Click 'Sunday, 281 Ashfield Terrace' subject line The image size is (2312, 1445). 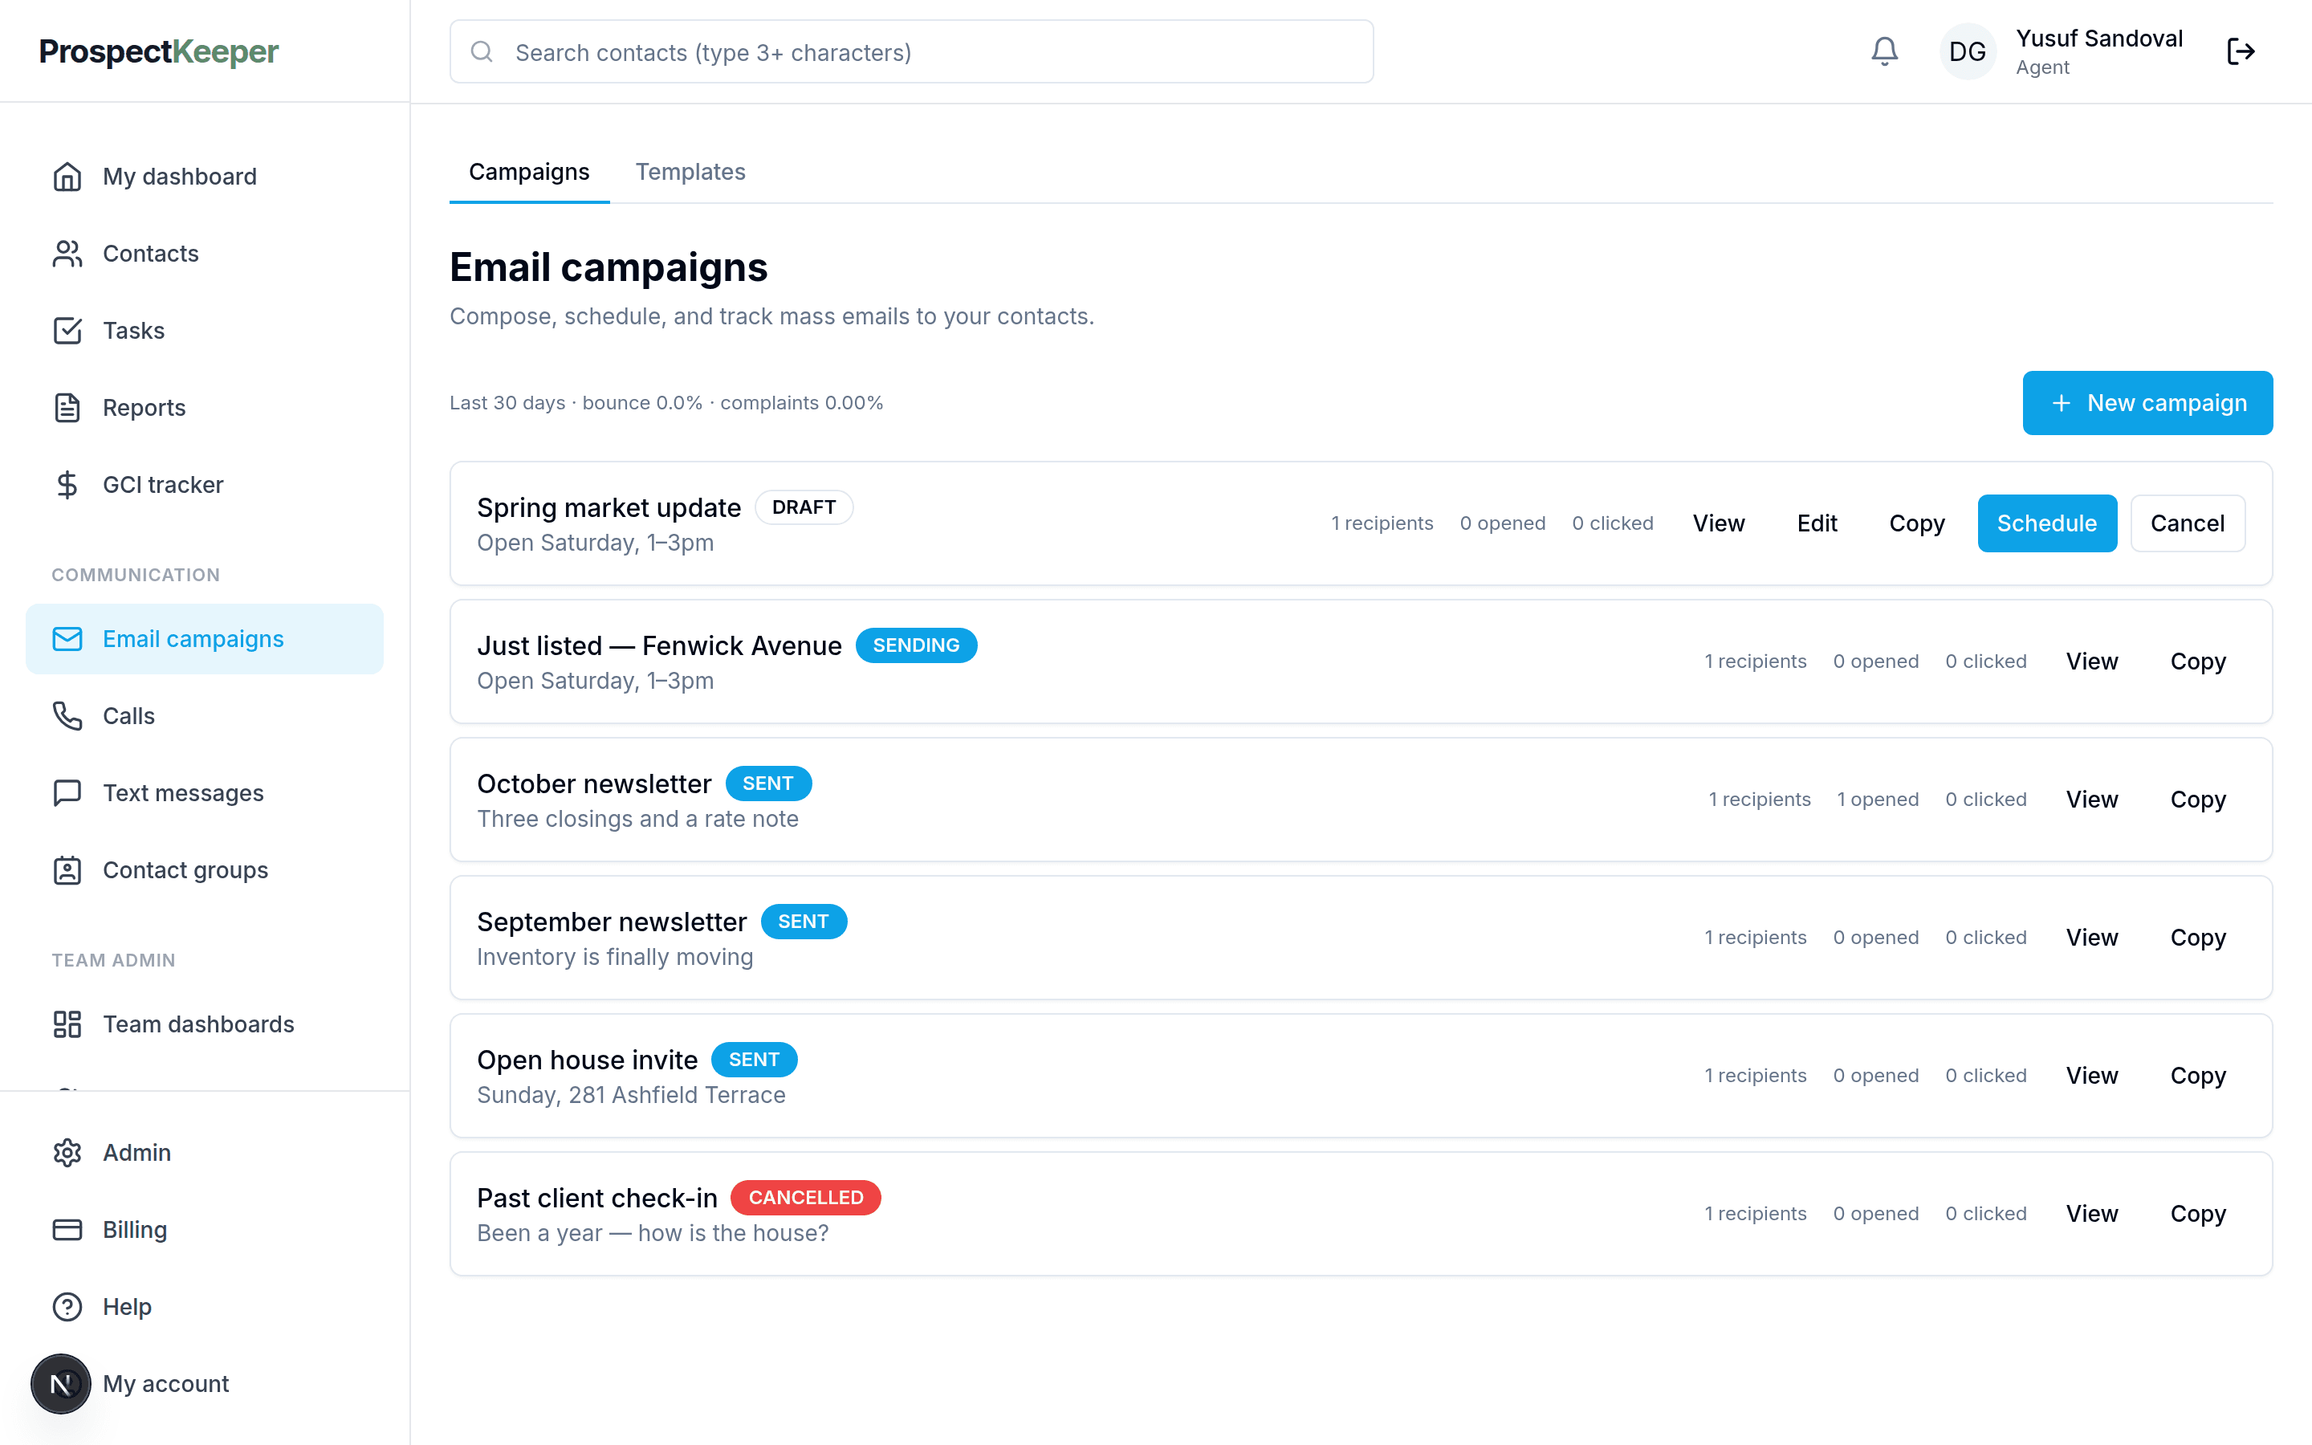(x=630, y=1095)
